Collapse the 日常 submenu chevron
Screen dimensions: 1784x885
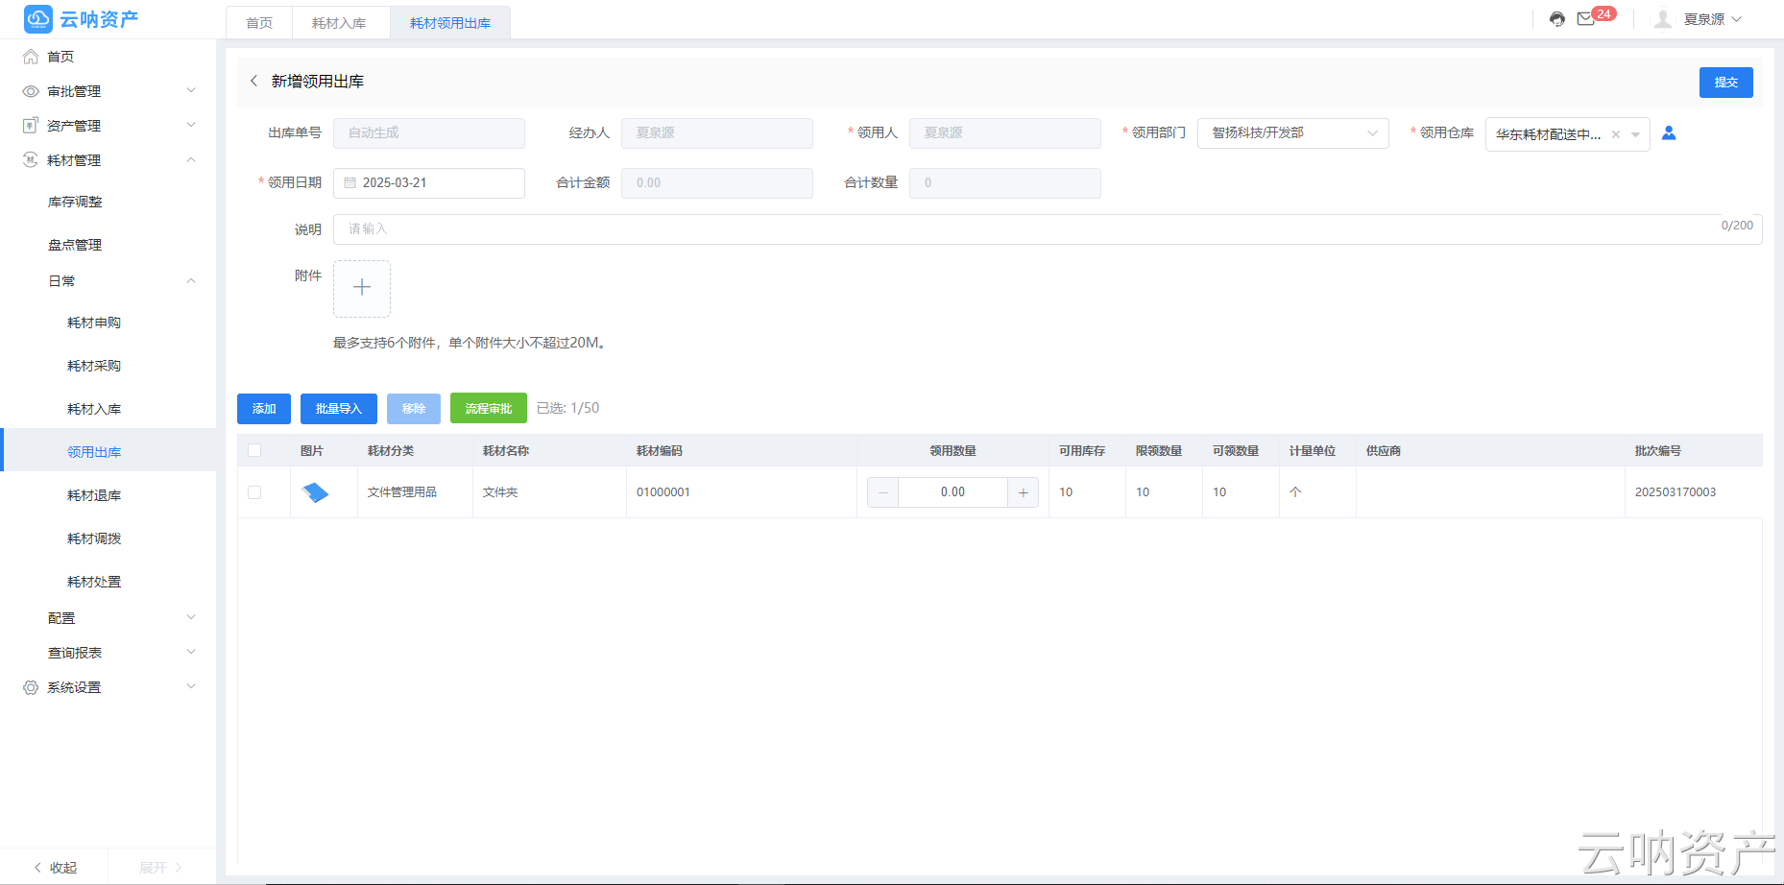191,280
